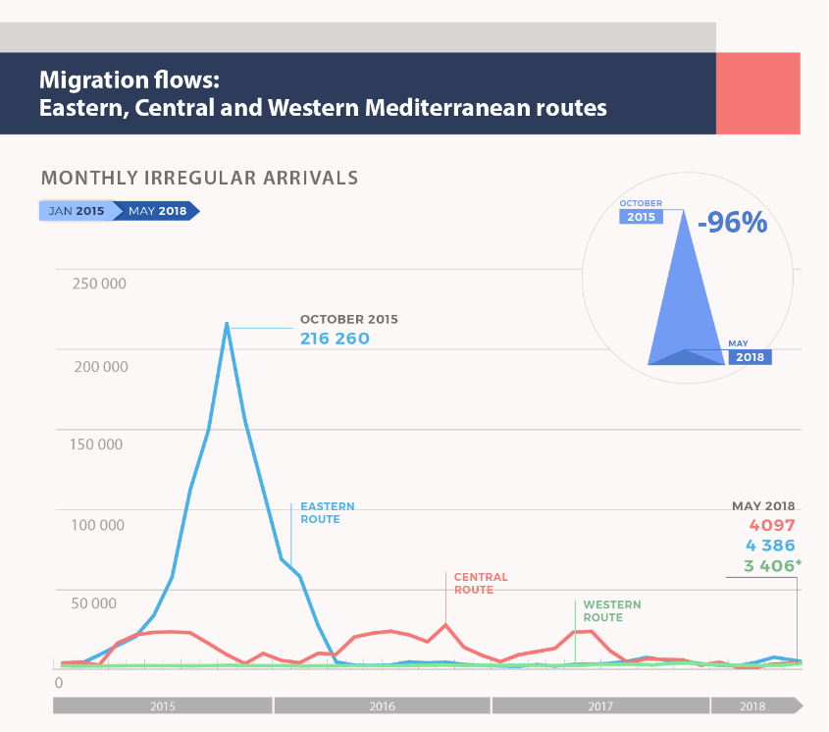Click the -96% decrease figure

point(732,224)
